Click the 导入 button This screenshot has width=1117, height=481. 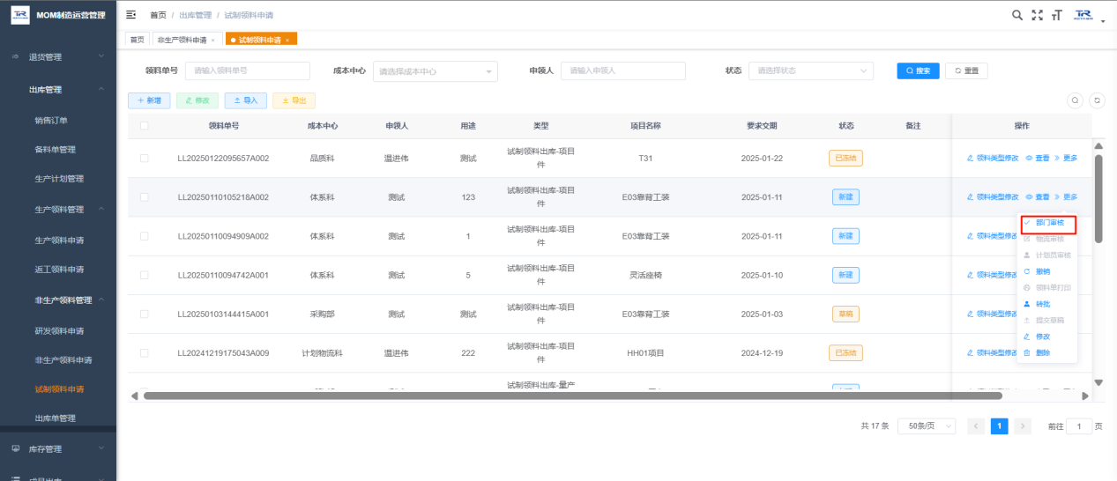(x=245, y=100)
